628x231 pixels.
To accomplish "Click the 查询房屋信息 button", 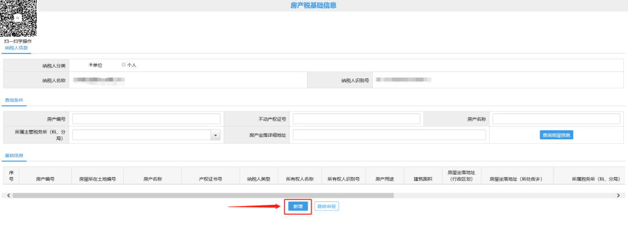I will 556,135.
